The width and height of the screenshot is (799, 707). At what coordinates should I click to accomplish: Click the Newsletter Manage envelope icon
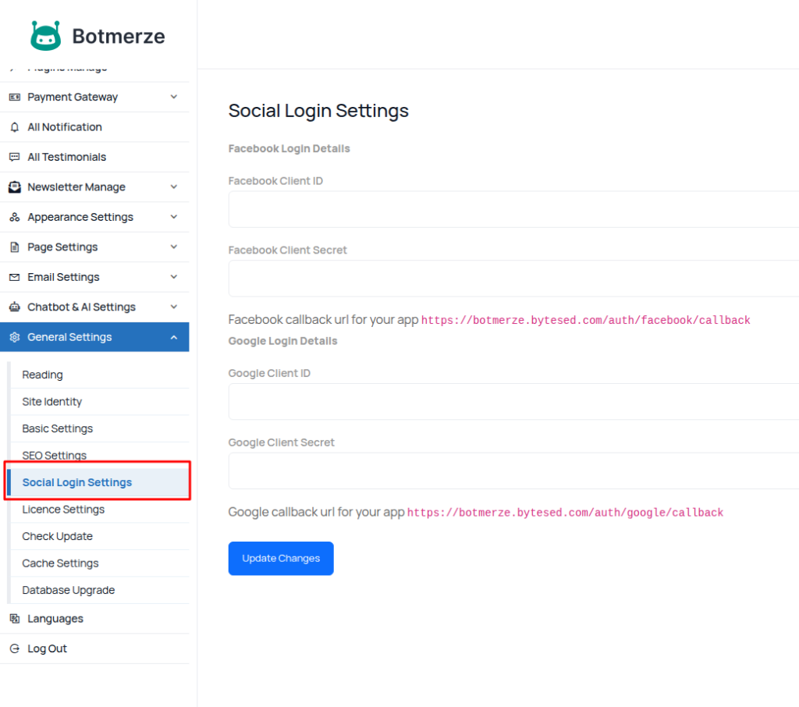14,187
